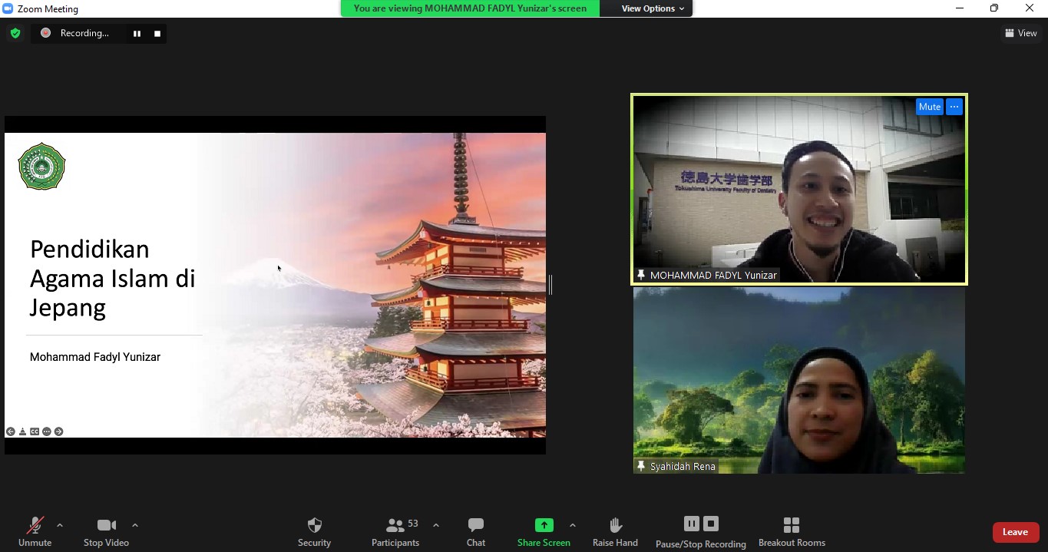Expand the arrow beside Participants
The width and height of the screenshot is (1048, 552).
(436, 526)
